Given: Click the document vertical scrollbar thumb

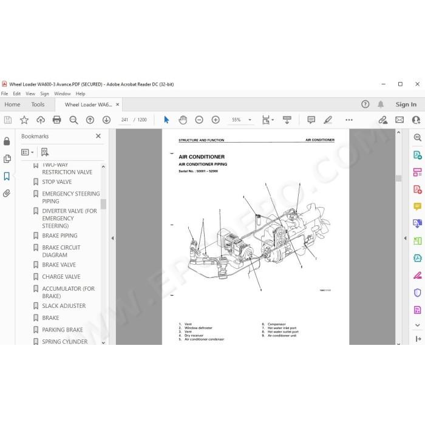Looking at the screenshot, I should tap(398, 178).
